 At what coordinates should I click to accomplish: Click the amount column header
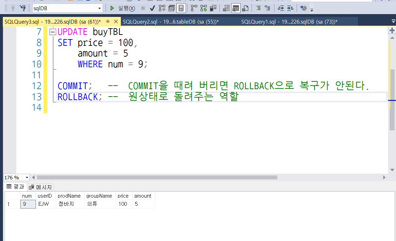[143, 196]
